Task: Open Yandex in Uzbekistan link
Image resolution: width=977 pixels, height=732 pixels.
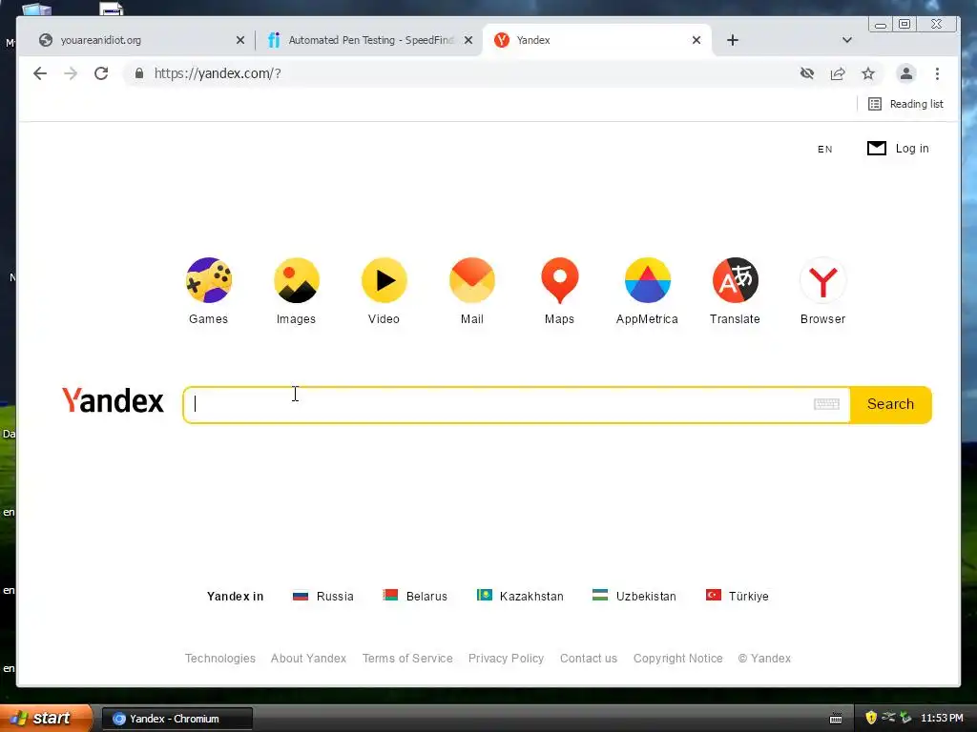Action: click(x=634, y=597)
